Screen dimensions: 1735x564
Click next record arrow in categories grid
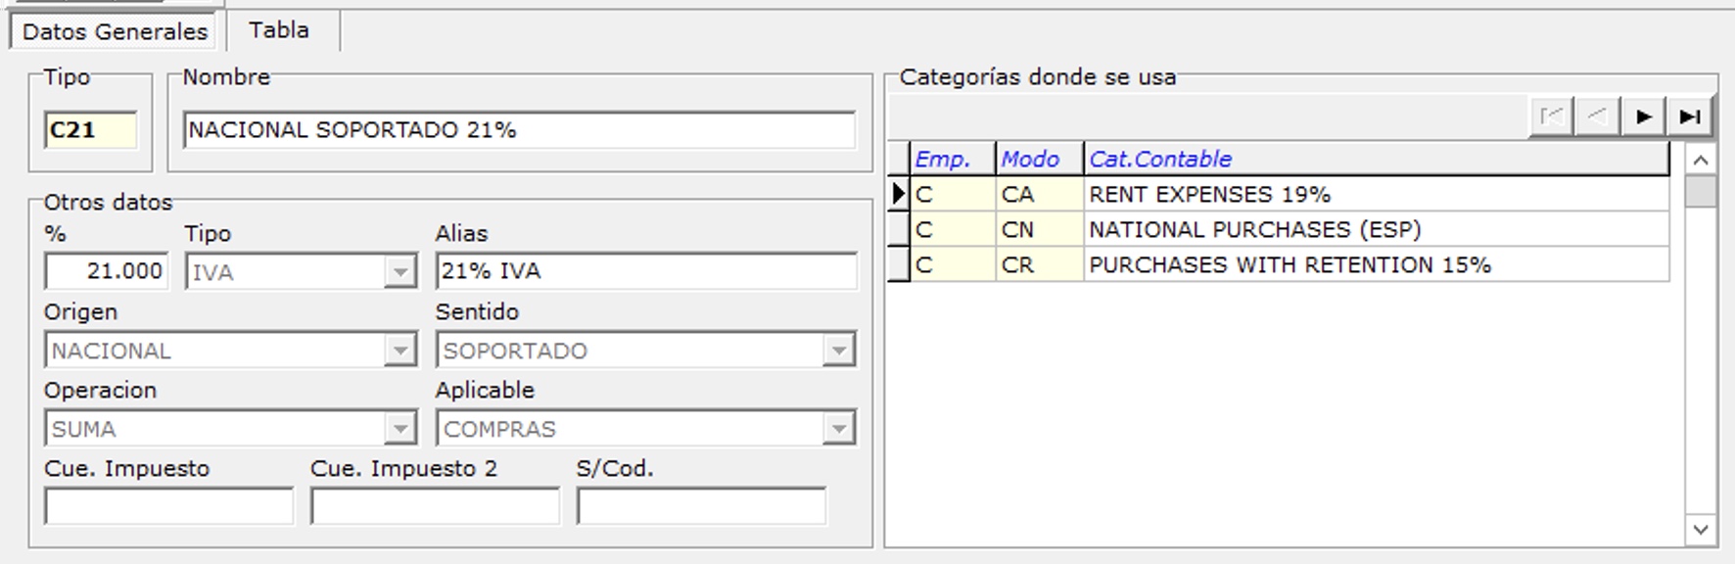pyautogui.click(x=1644, y=117)
